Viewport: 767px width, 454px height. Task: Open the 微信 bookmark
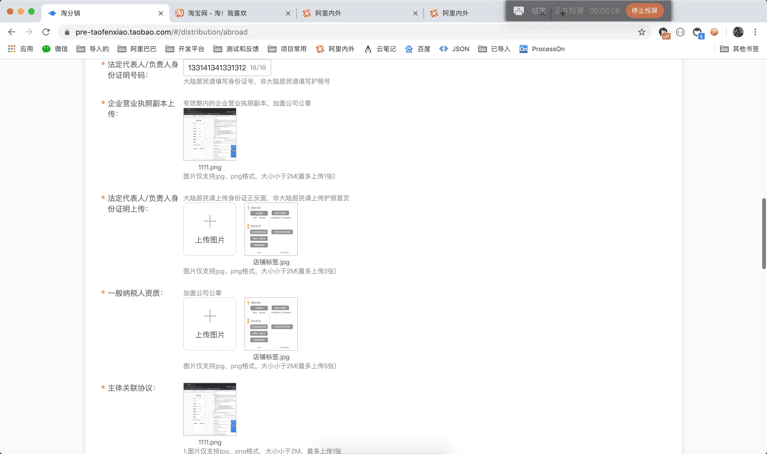55,49
